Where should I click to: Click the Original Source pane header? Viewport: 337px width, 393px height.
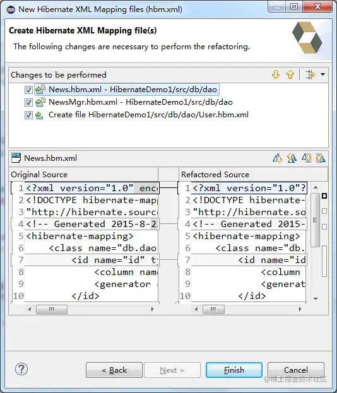pyautogui.click(x=83, y=175)
